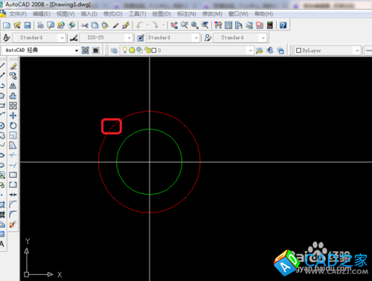Screen dimensions: 372x281
Task: Click the Help question mark button
Action: [283, 25]
